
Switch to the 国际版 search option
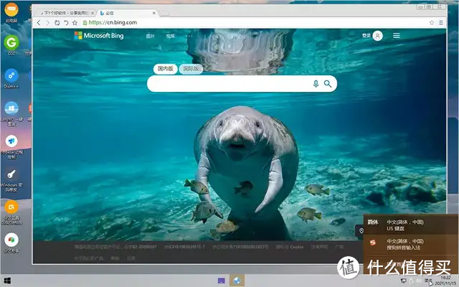pyautogui.click(x=191, y=69)
